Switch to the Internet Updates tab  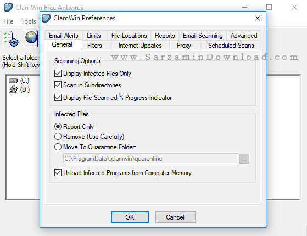[x=140, y=46]
